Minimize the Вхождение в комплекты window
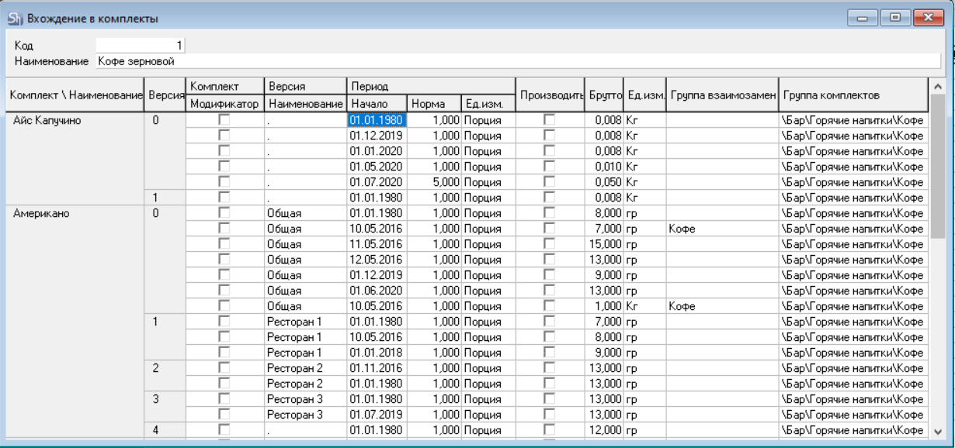 click(863, 18)
